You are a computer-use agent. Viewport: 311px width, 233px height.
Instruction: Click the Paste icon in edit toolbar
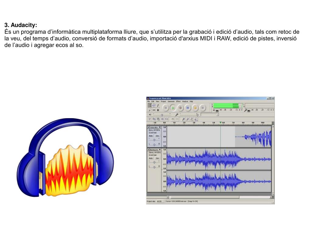[158, 119]
